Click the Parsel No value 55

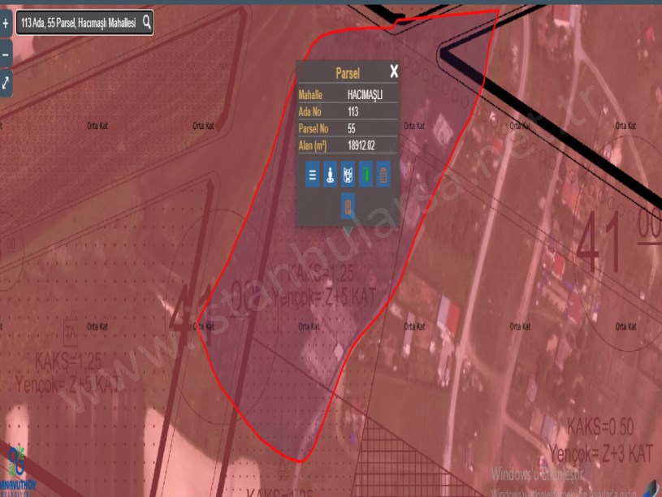point(352,128)
